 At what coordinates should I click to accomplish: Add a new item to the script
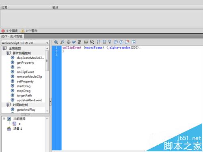coord(56,42)
